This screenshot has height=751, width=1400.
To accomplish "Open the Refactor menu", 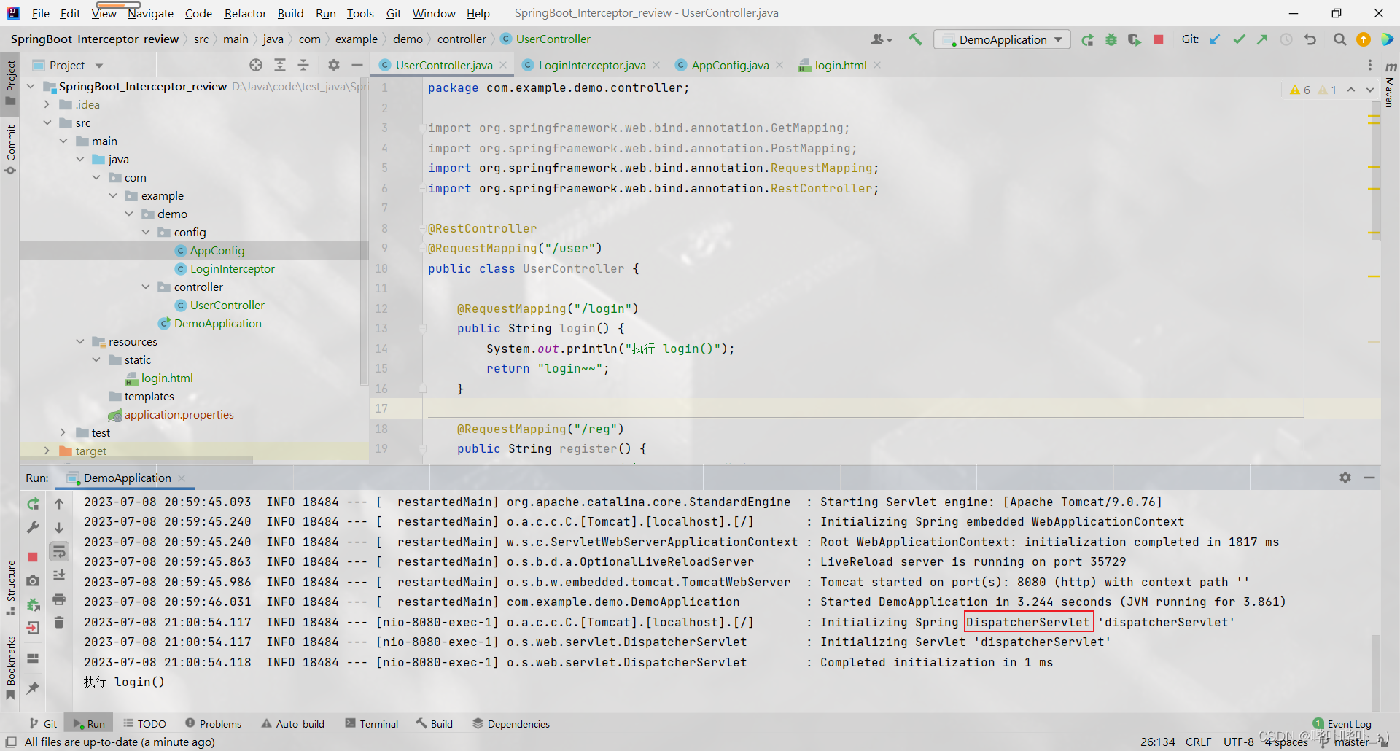I will (245, 13).
